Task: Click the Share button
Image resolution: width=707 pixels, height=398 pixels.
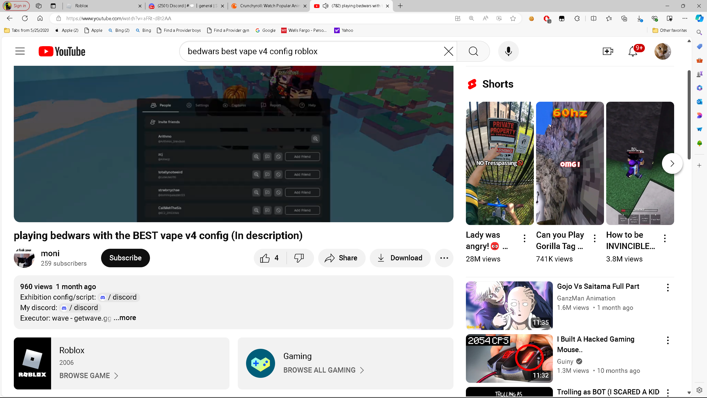Action: [x=341, y=258]
